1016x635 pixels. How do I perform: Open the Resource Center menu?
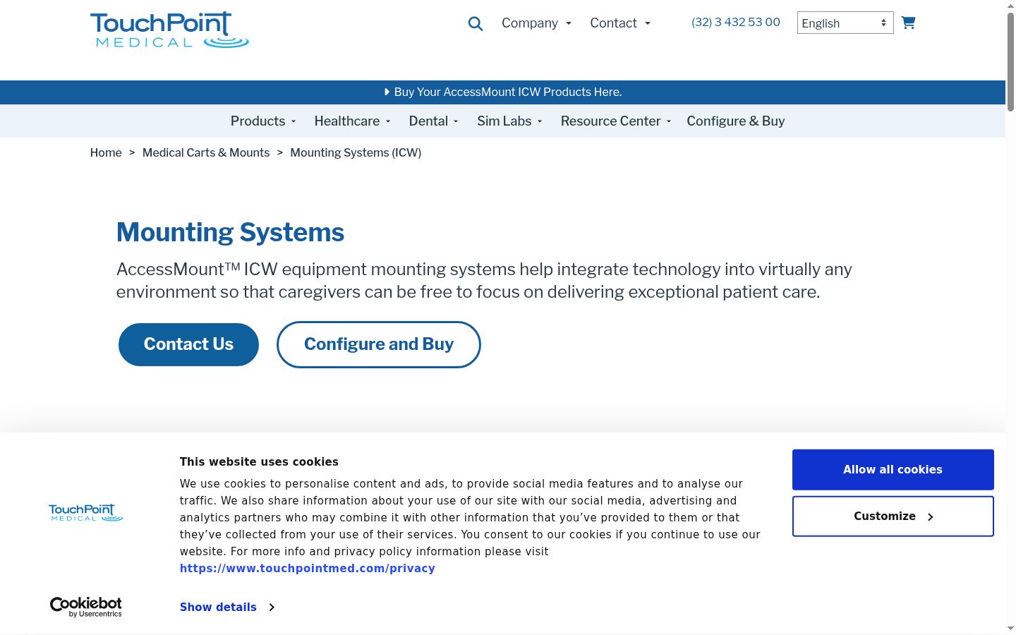pyautogui.click(x=616, y=121)
